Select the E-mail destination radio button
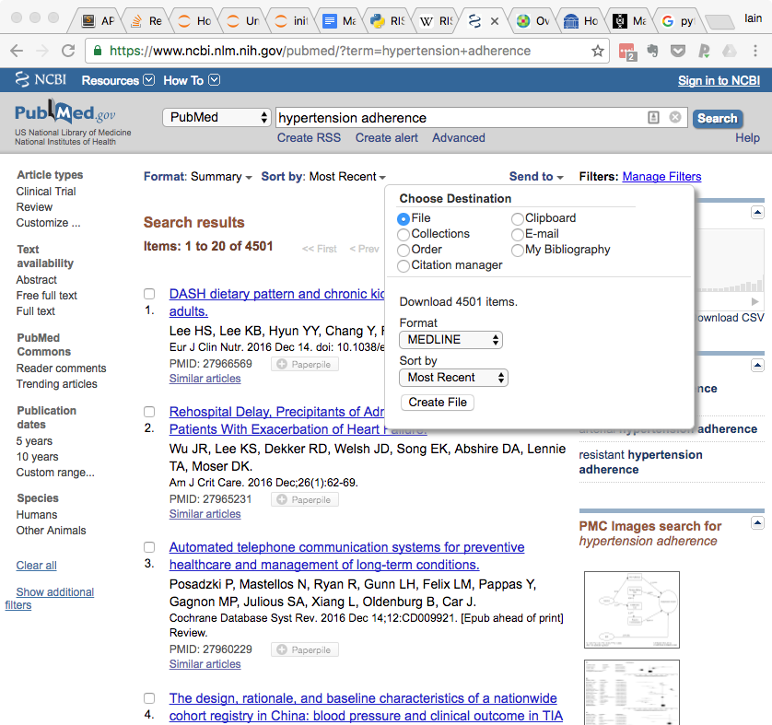The image size is (772, 725). pyautogui.click(x=517, y=234)
